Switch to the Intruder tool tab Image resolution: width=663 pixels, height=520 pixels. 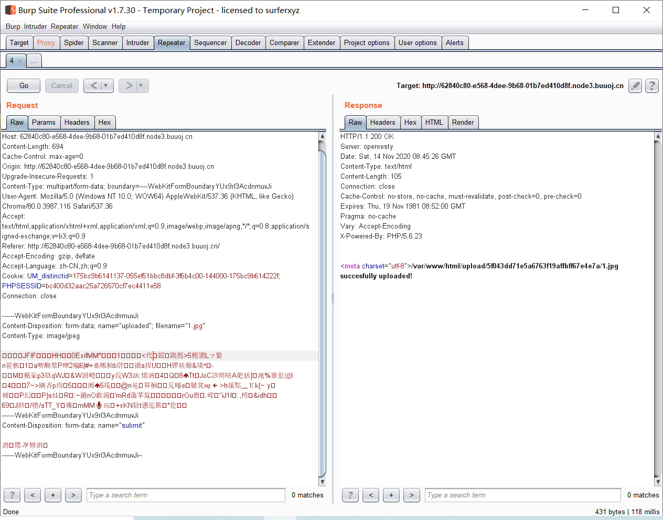pyautogui.click(x=138, y=43)
